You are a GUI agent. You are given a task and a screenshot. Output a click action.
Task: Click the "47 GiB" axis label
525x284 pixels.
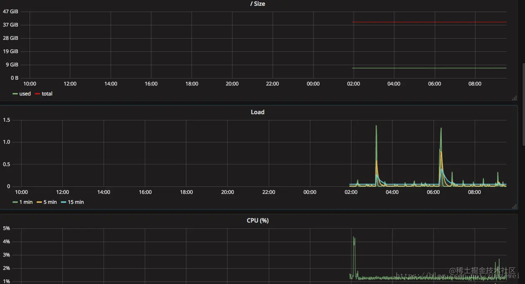11,12
